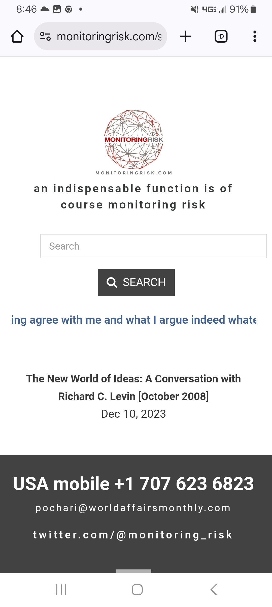This screenshot has width=272, height=607.
Task: Tap the Android back navigation arrow
Action: [x=214, y=590]
